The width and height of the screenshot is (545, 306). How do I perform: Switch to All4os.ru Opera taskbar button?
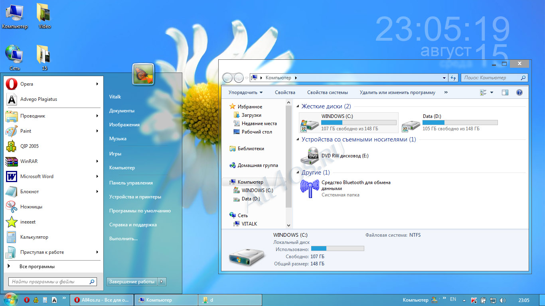coord(101,300)
